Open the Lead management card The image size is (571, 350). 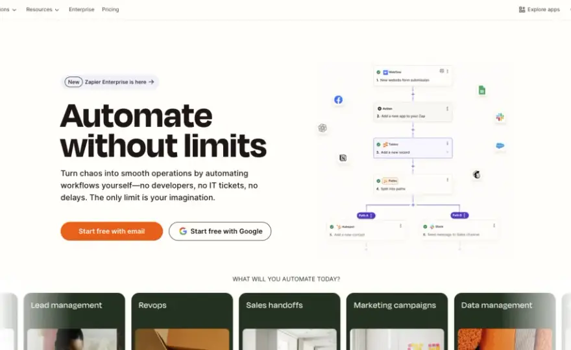point(74,321)
